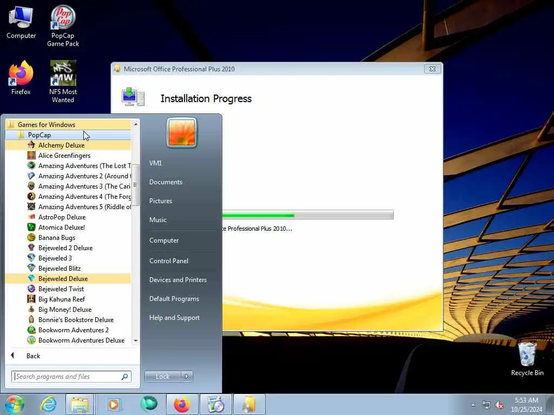This screenshot has height=415, width=554.
Task: Click the Lock button
Action: pos(163,377)
